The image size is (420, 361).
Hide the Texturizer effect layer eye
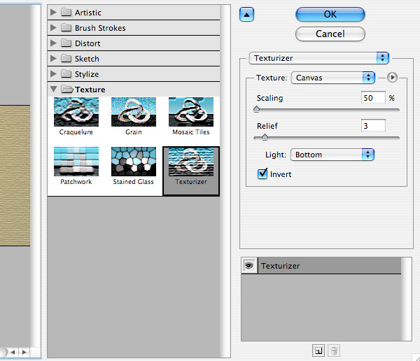pyautogui.click(x=249, y=265)
